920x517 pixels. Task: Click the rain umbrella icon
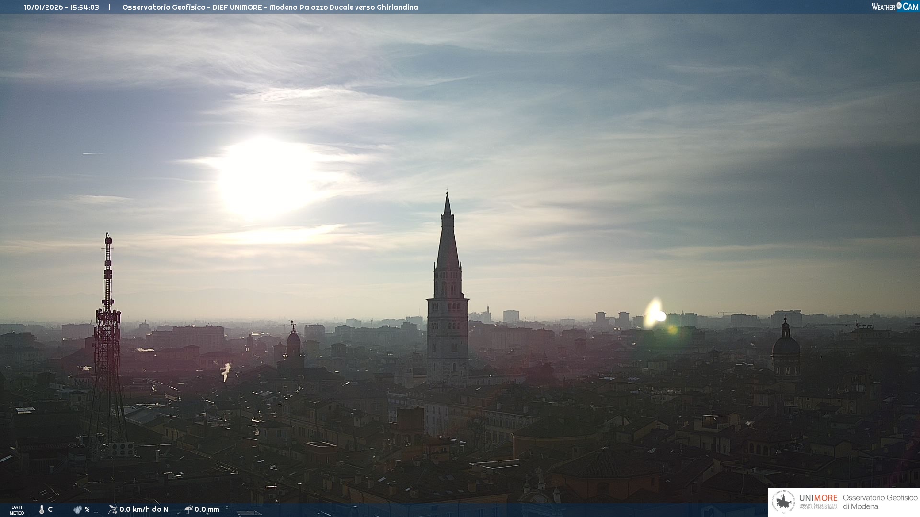pyautogui.click(x=188, y=509)
